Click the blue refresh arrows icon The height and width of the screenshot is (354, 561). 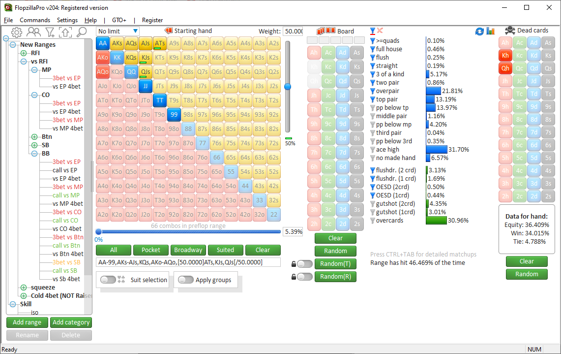[479, 32]
